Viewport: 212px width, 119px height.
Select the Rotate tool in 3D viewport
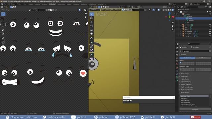tap(92, 26)
